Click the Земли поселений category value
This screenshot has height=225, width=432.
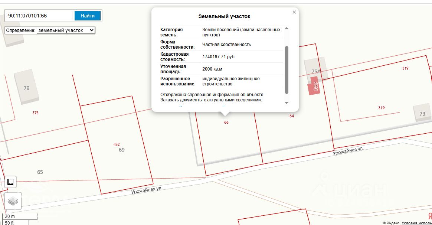[x=241, y=32]
